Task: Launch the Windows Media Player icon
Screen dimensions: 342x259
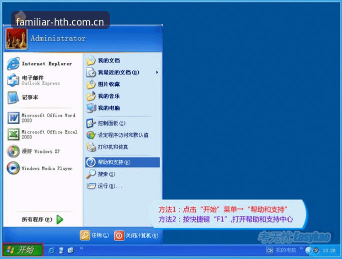Action: click(13, 168)
